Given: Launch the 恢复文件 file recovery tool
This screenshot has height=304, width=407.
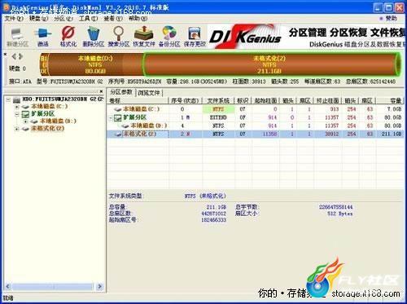Looking at the screenshot, I should [144, 36].
